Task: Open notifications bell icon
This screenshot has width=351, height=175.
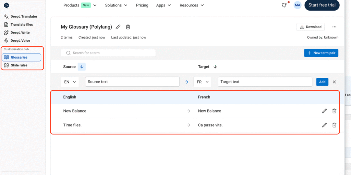Action: 284,5
